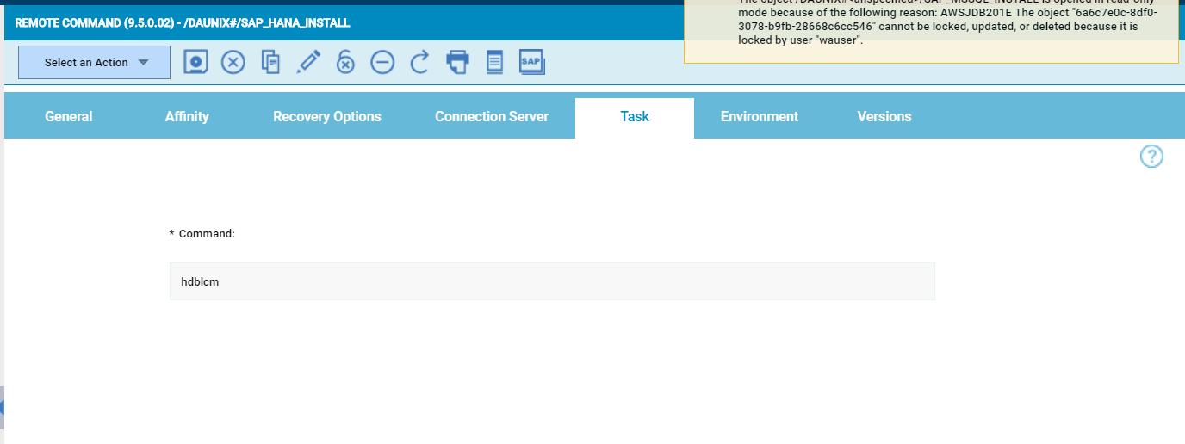
Task: Select the Connection Server tab
Action: click(x=492, y=117)
